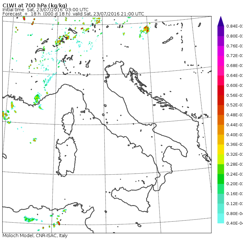Pick the lightest cyan band at colorbar bottom
Viewport: 243px width, 240px height.
tap(221, 219)
